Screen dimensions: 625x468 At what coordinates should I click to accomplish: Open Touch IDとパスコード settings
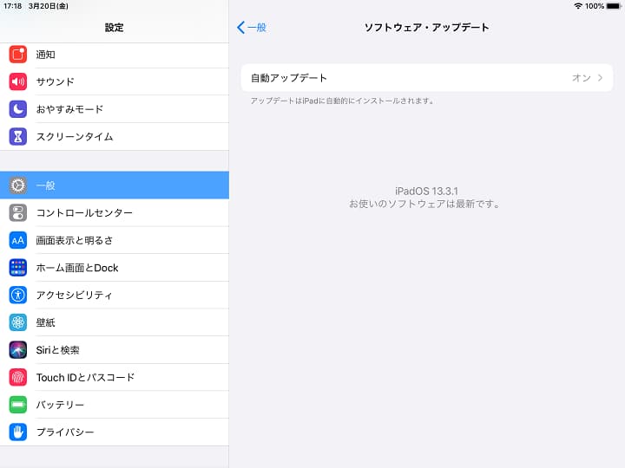115,377
